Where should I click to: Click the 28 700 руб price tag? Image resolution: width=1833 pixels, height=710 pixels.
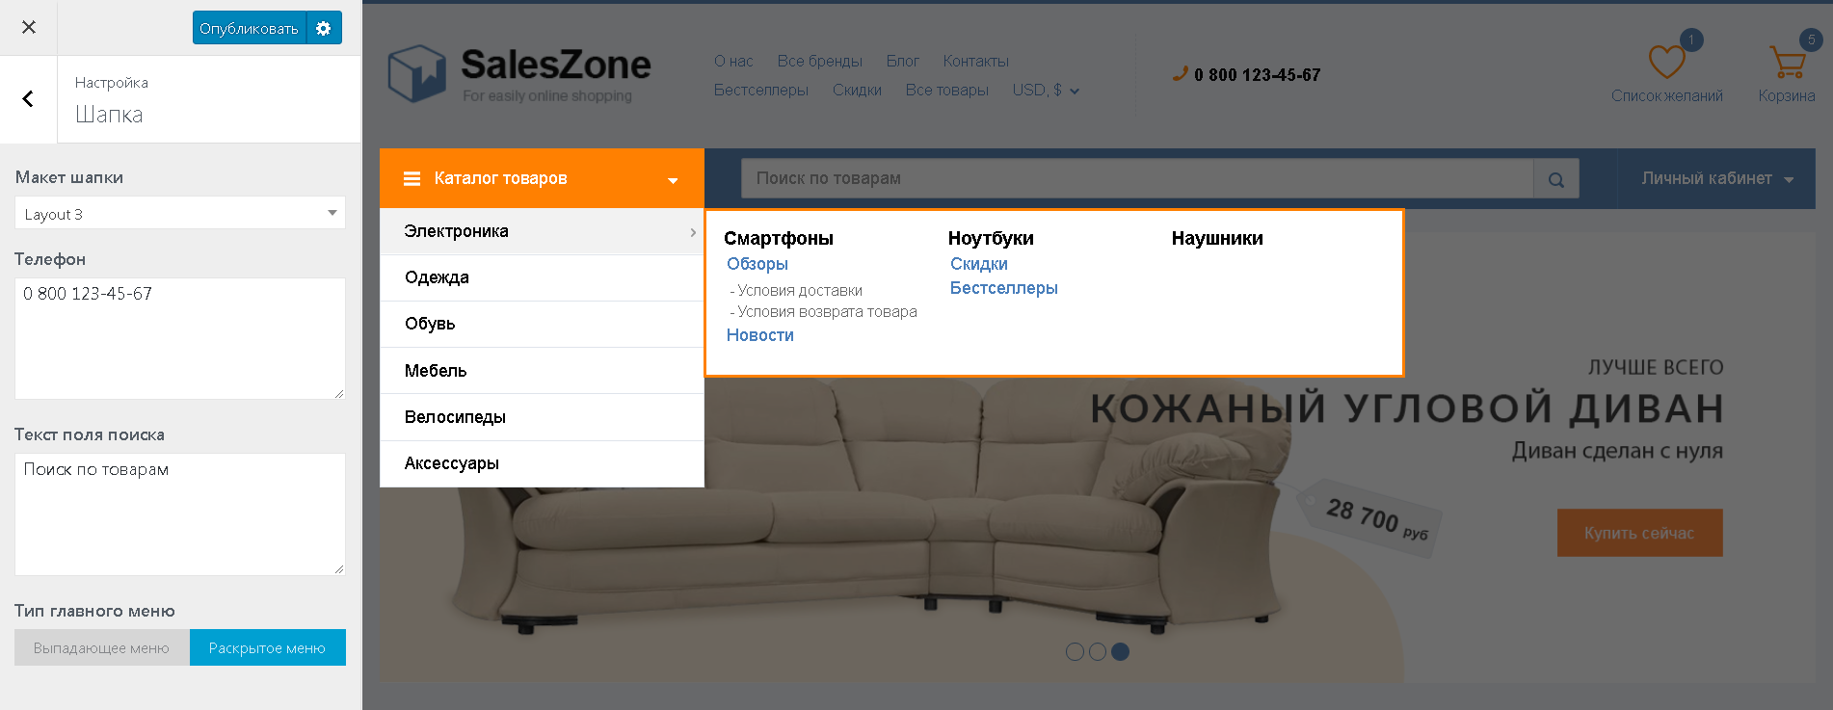1370,519
